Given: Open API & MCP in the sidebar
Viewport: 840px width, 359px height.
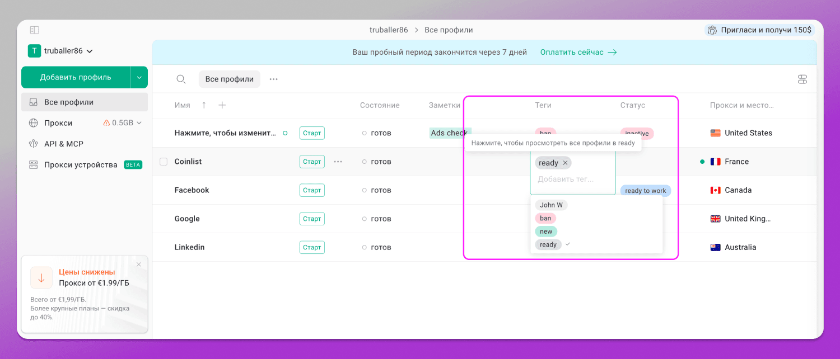Looking at the screenshot, I should pyautogui.click(x=63, y=144).
